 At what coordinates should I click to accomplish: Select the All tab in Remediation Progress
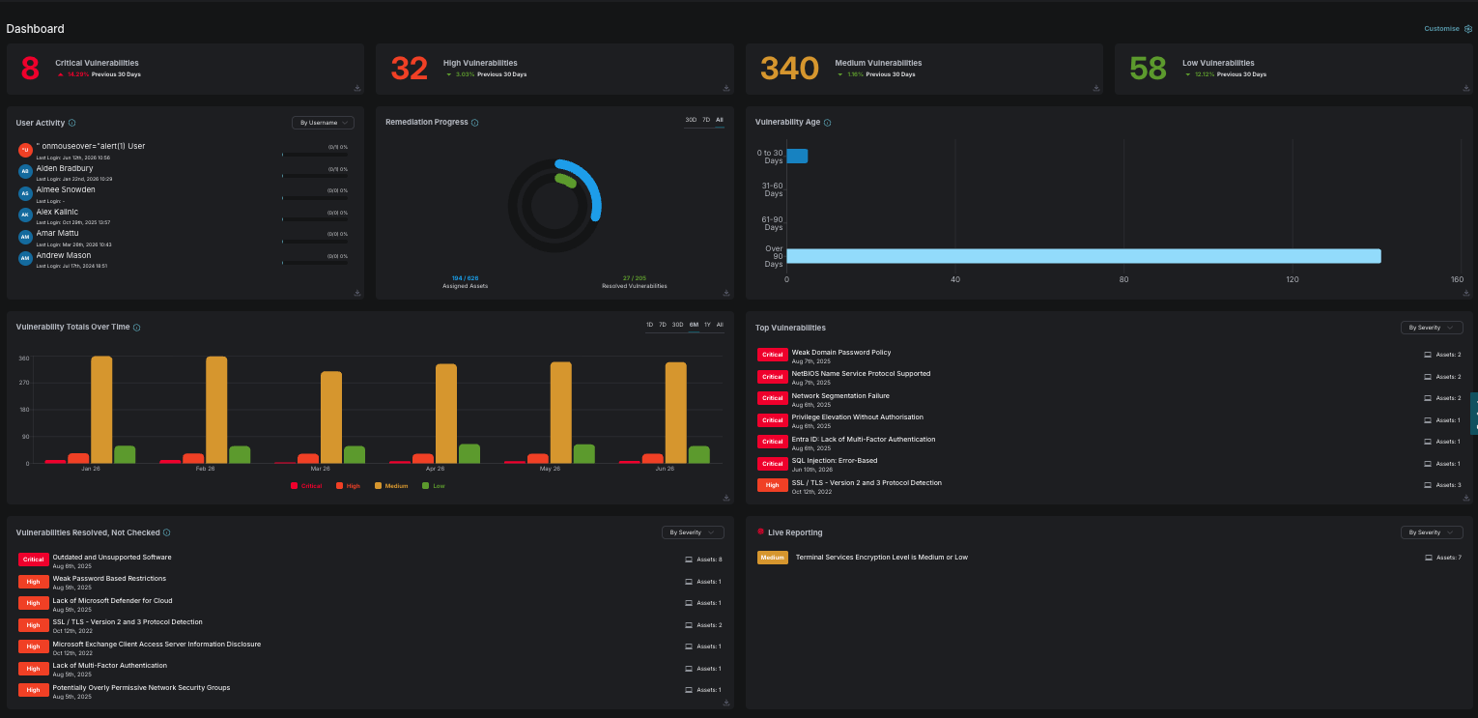720,120
